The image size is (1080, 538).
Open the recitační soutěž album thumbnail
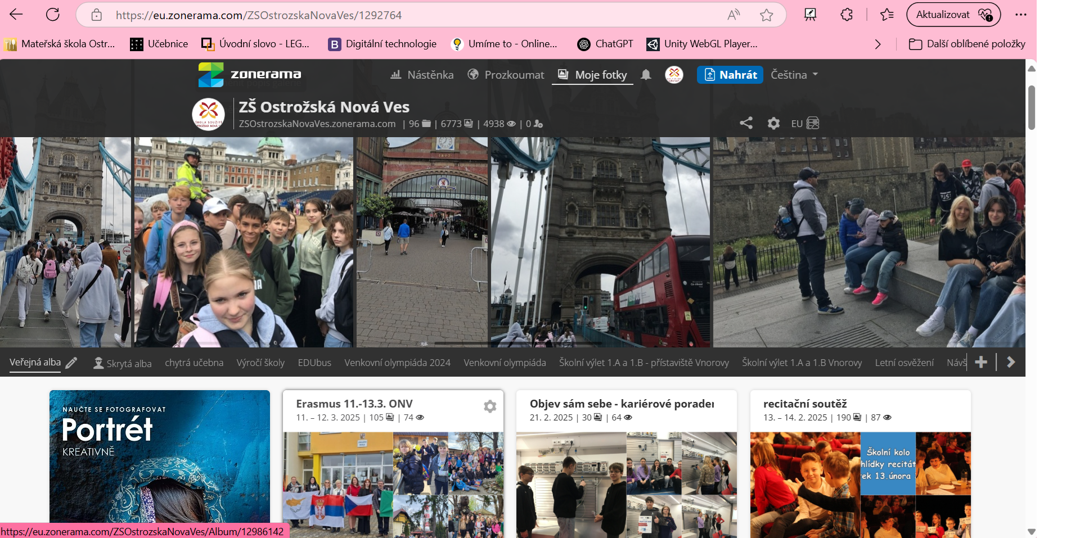tap(860, 483)
